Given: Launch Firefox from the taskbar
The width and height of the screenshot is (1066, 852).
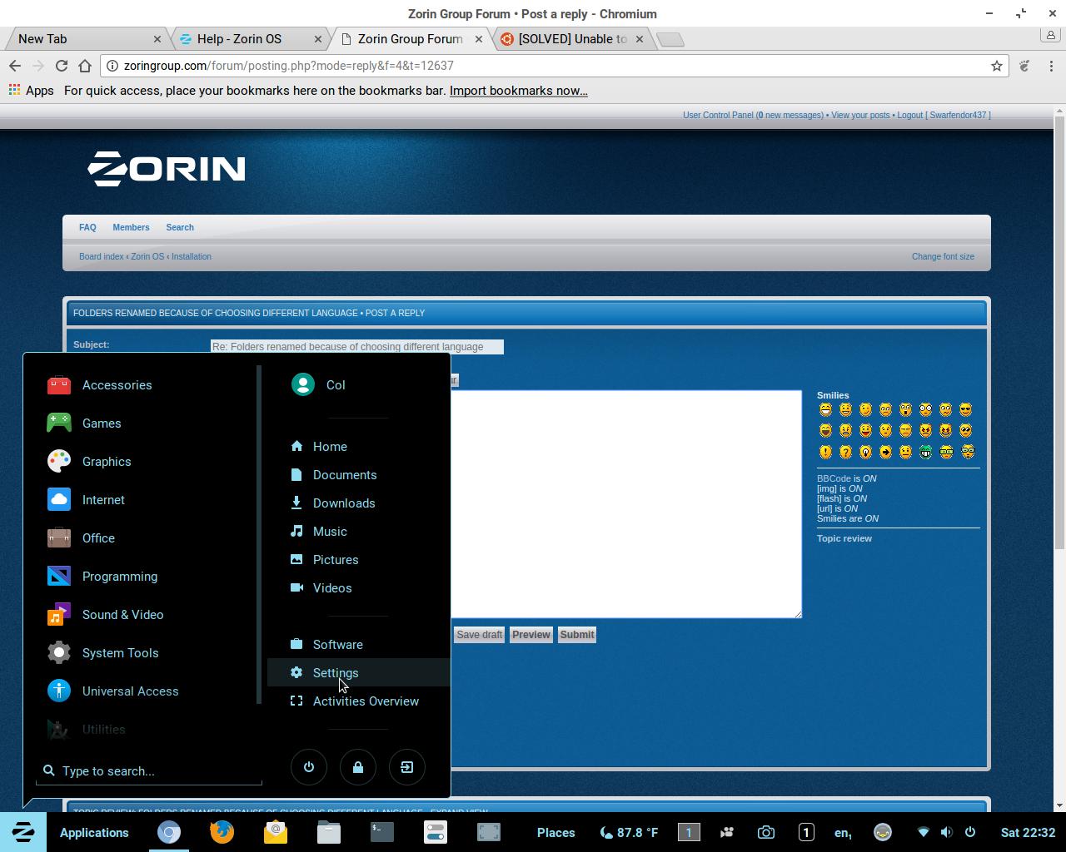Looking at the screenshot, I should (222, 832).
